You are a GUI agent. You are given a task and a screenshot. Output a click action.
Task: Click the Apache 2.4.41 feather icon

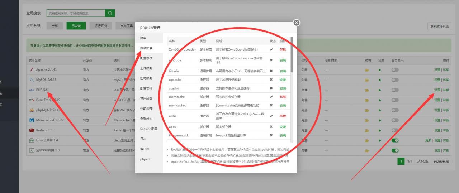click(x=32, y=70)
